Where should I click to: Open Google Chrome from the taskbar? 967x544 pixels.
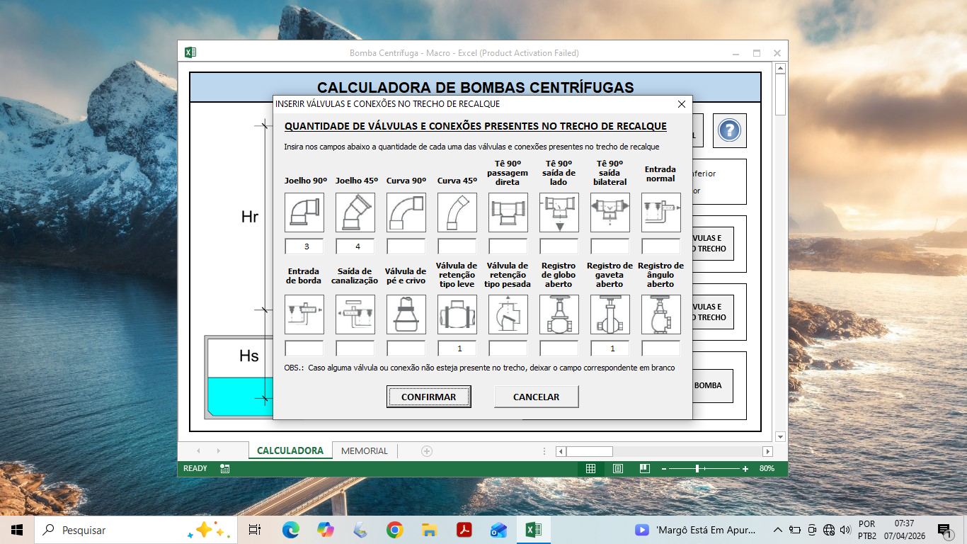point(394,530)
